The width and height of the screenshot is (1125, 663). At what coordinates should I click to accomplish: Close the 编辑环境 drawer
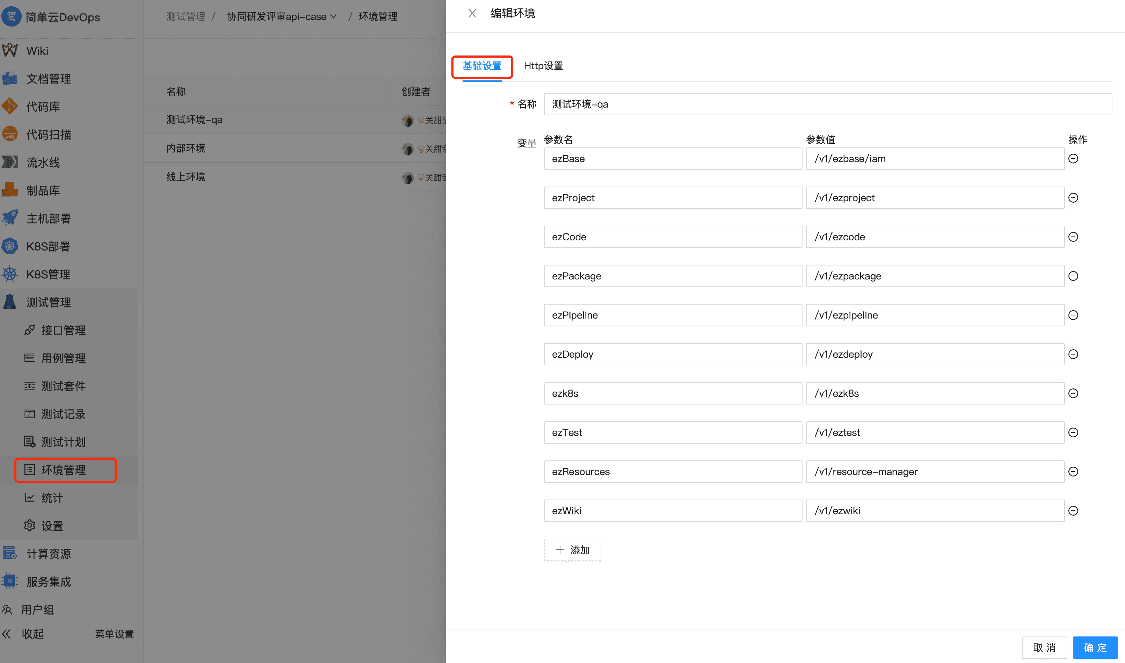click(x=472, y=13)
